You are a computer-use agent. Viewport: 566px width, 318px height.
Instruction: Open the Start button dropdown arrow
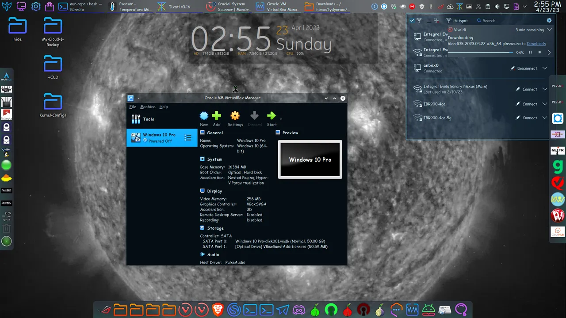281,118
